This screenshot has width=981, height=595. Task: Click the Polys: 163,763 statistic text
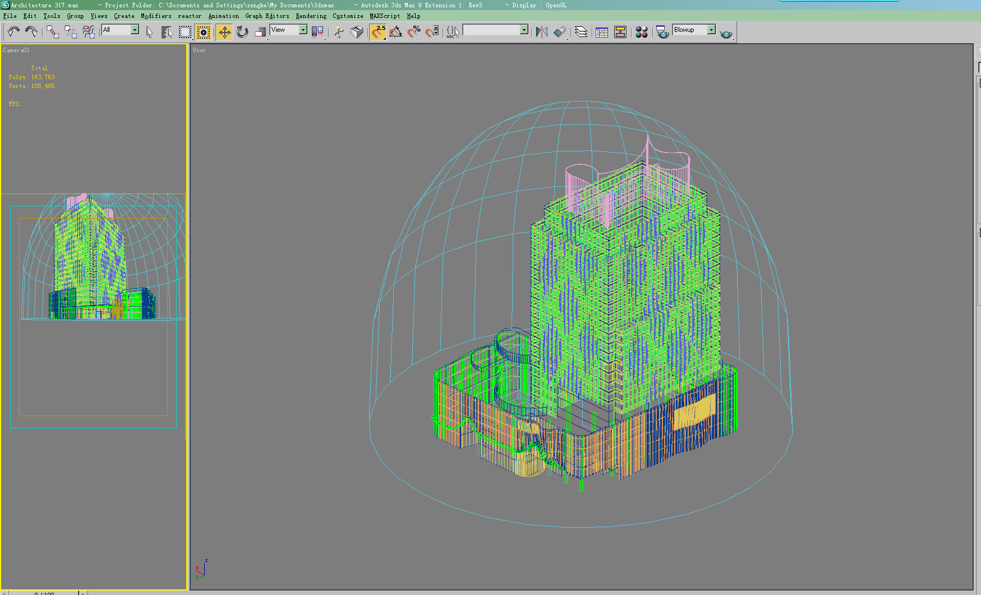pyautogui.click(x=31, y=77)
